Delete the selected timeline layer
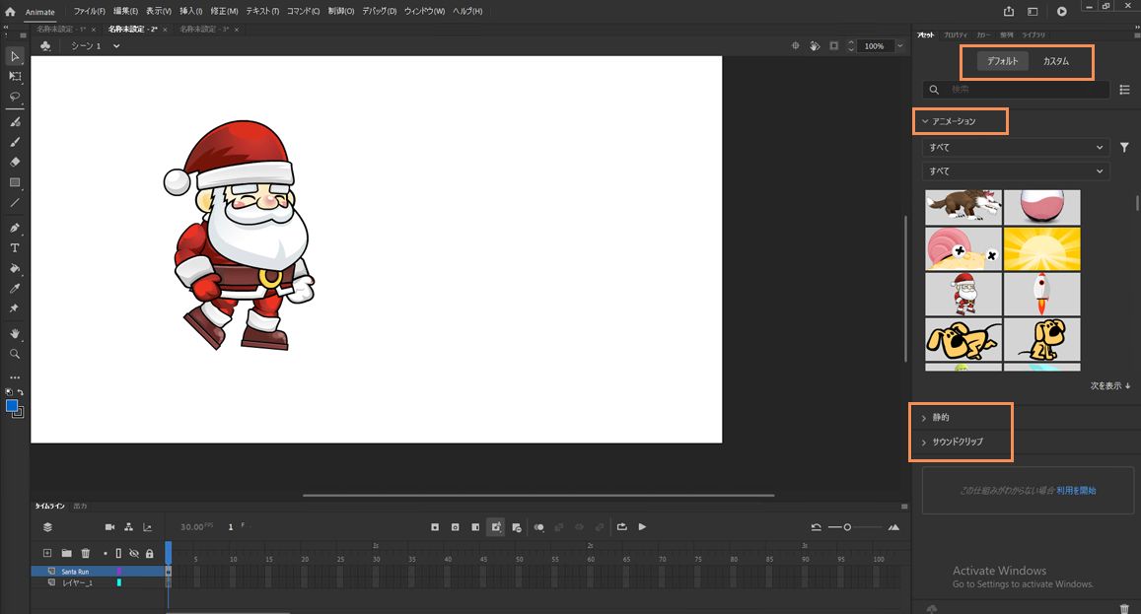1141x614 pixels. point(85,553)
